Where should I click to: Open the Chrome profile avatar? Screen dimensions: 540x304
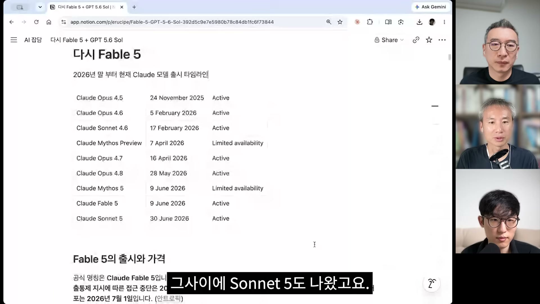[432, 22]
